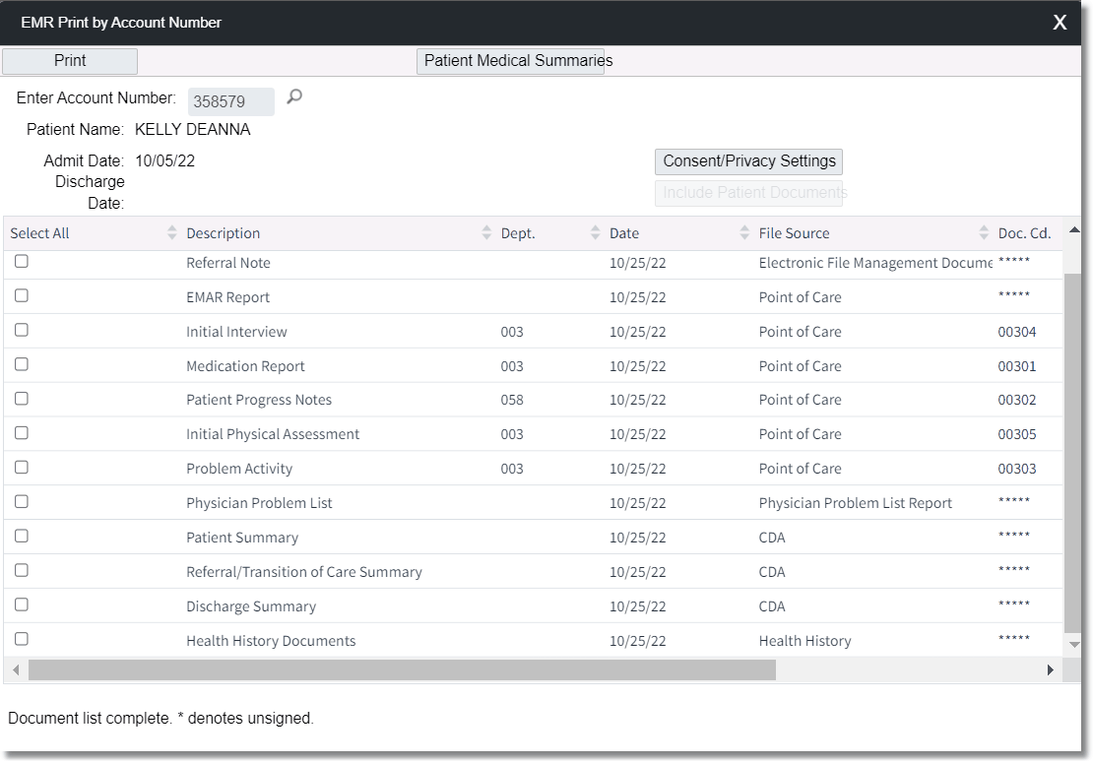Close the EMR Print dialog with the X

pos(1060,23)
